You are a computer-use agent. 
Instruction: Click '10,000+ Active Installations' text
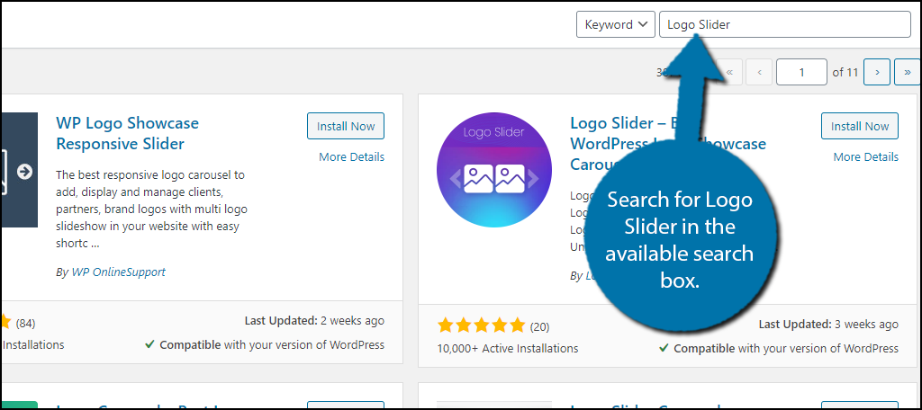508,348
